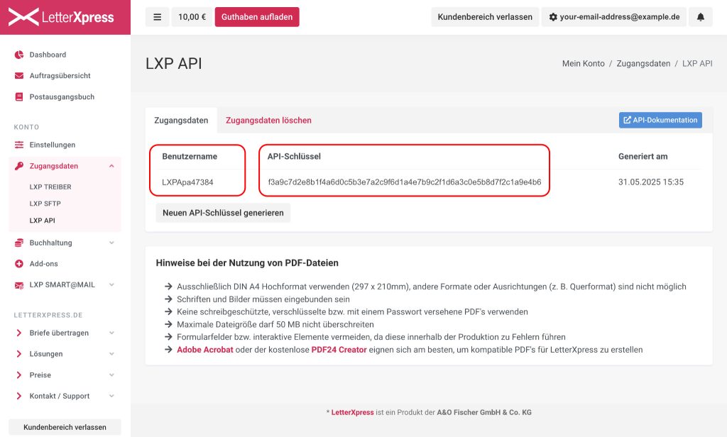
Task: Click the Buchhaltung coins icon
Action: 19,243
